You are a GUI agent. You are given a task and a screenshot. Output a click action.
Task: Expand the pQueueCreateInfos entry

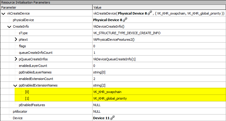(16, 59)
